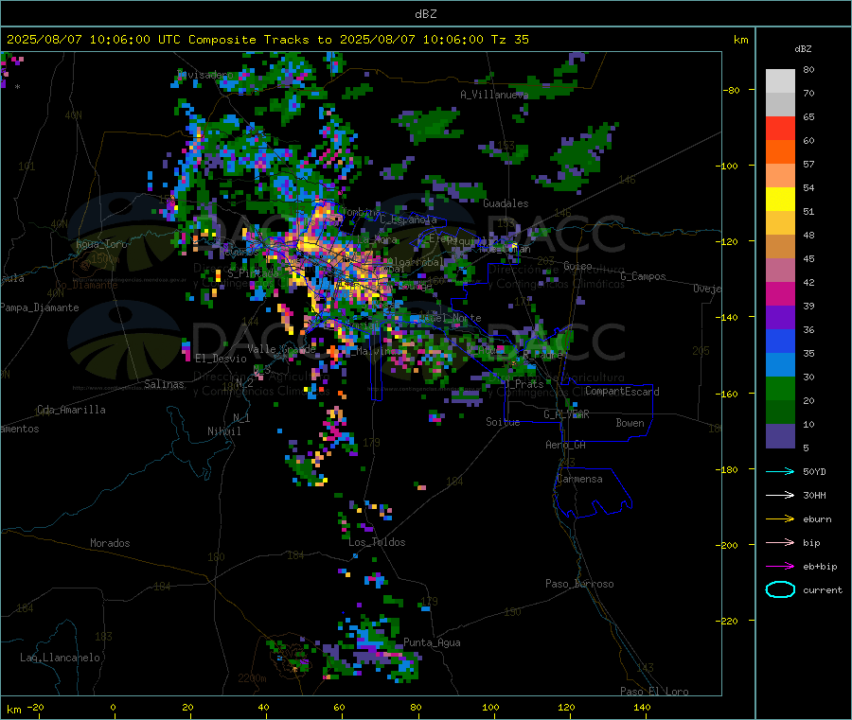Select the bright yellow swatch in dBZ scale
Screen dimensions: 852x720
click(780, 200)
